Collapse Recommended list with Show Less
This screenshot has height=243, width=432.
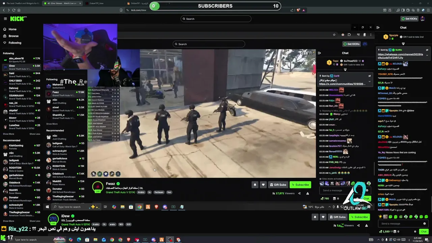(x=35, y=221)
